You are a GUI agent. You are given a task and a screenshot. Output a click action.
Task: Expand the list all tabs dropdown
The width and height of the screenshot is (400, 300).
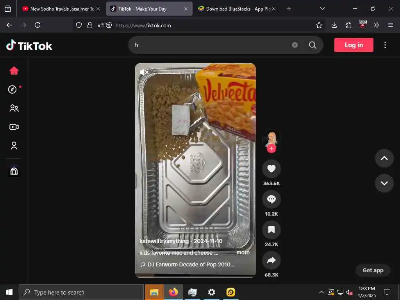point(322,9)
